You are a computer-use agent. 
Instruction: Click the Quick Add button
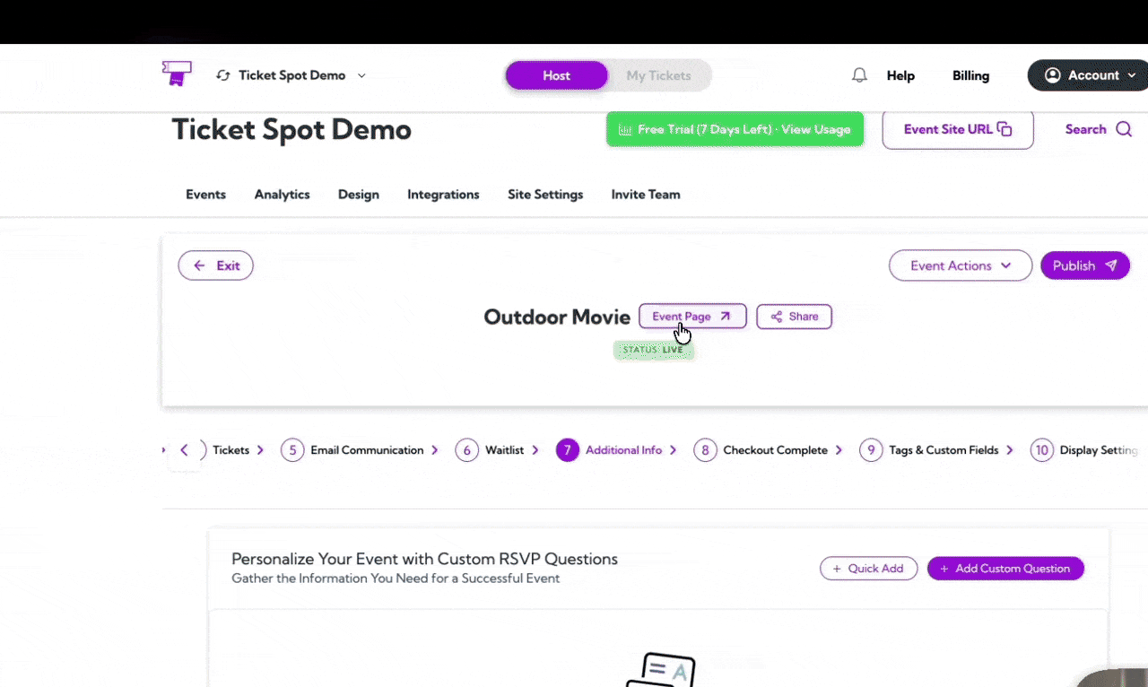(868, 568)
